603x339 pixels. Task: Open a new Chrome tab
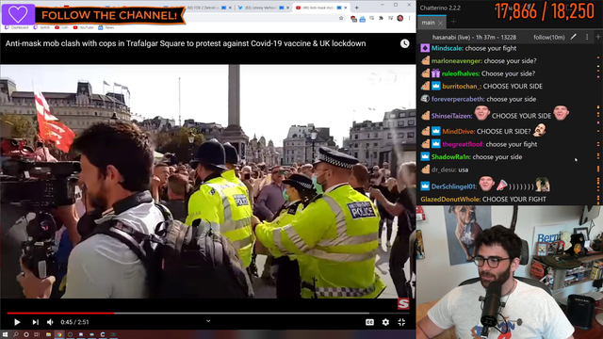356,8
